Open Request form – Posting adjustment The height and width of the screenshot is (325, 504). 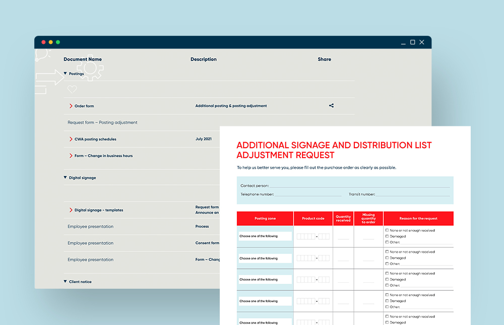coord(102,122)
